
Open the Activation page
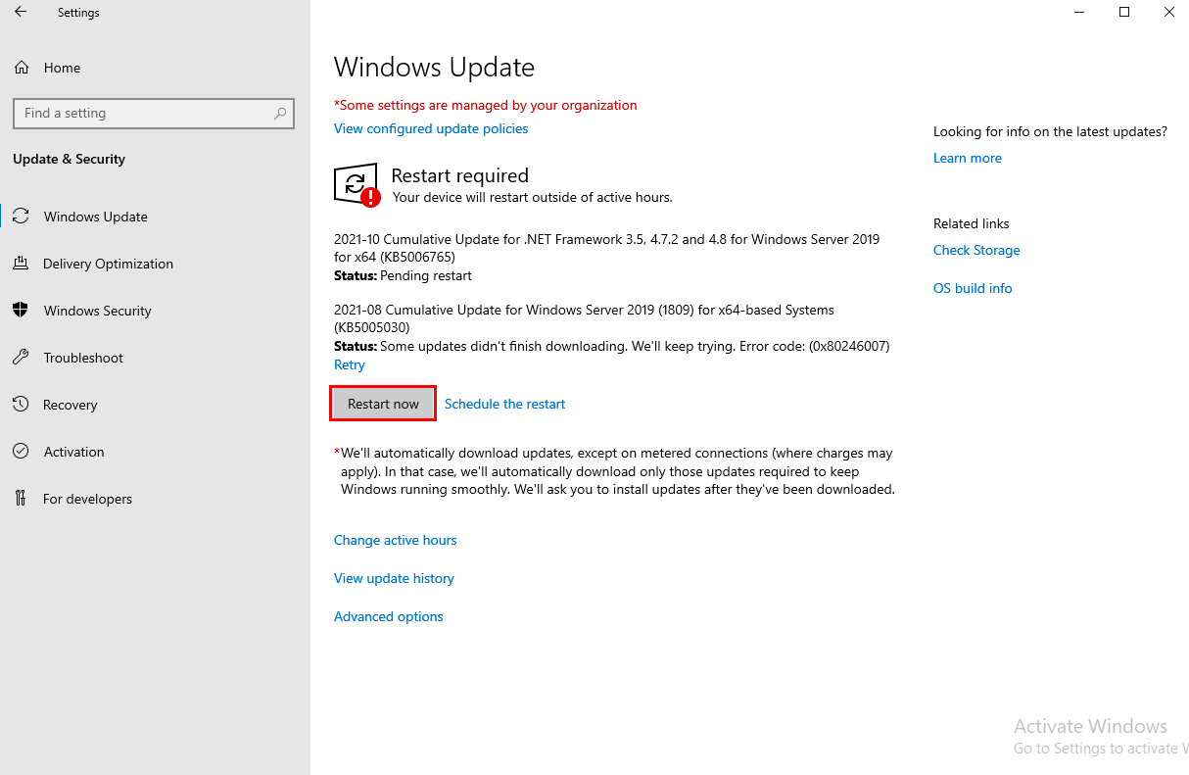click(x=73, y=452)
